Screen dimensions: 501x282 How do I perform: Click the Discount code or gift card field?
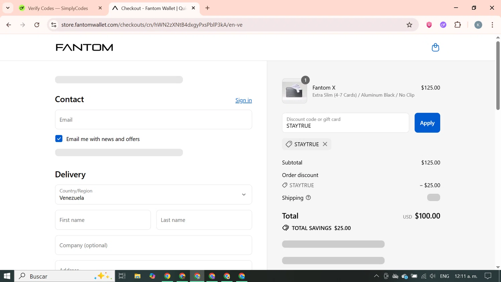(x=345, y=123)
